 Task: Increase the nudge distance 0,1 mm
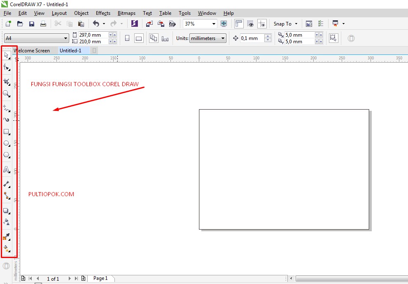[x=268, y=36]
